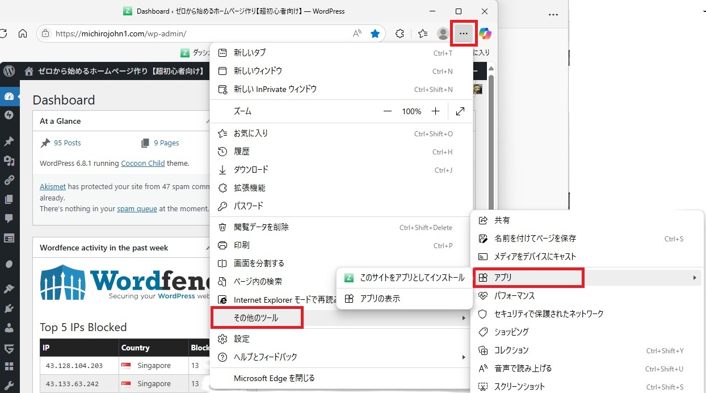The image size is (706, 393).
Task: Open the WordPress Dashboard sidebar icon
Action: tap(9, 96)
